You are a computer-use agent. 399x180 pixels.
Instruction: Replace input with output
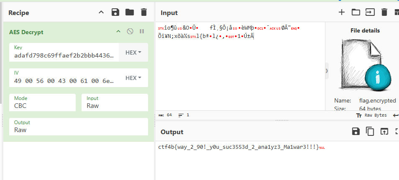(x=384, y=131)
